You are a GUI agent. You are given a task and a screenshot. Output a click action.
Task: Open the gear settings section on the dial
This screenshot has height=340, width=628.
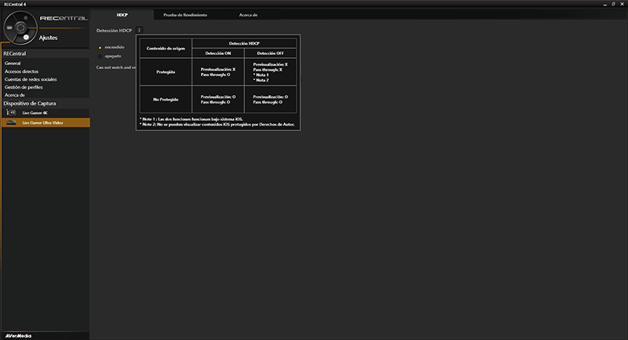26,37
